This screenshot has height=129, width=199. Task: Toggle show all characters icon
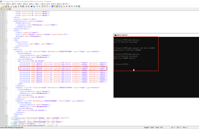[x=50, y=6]
